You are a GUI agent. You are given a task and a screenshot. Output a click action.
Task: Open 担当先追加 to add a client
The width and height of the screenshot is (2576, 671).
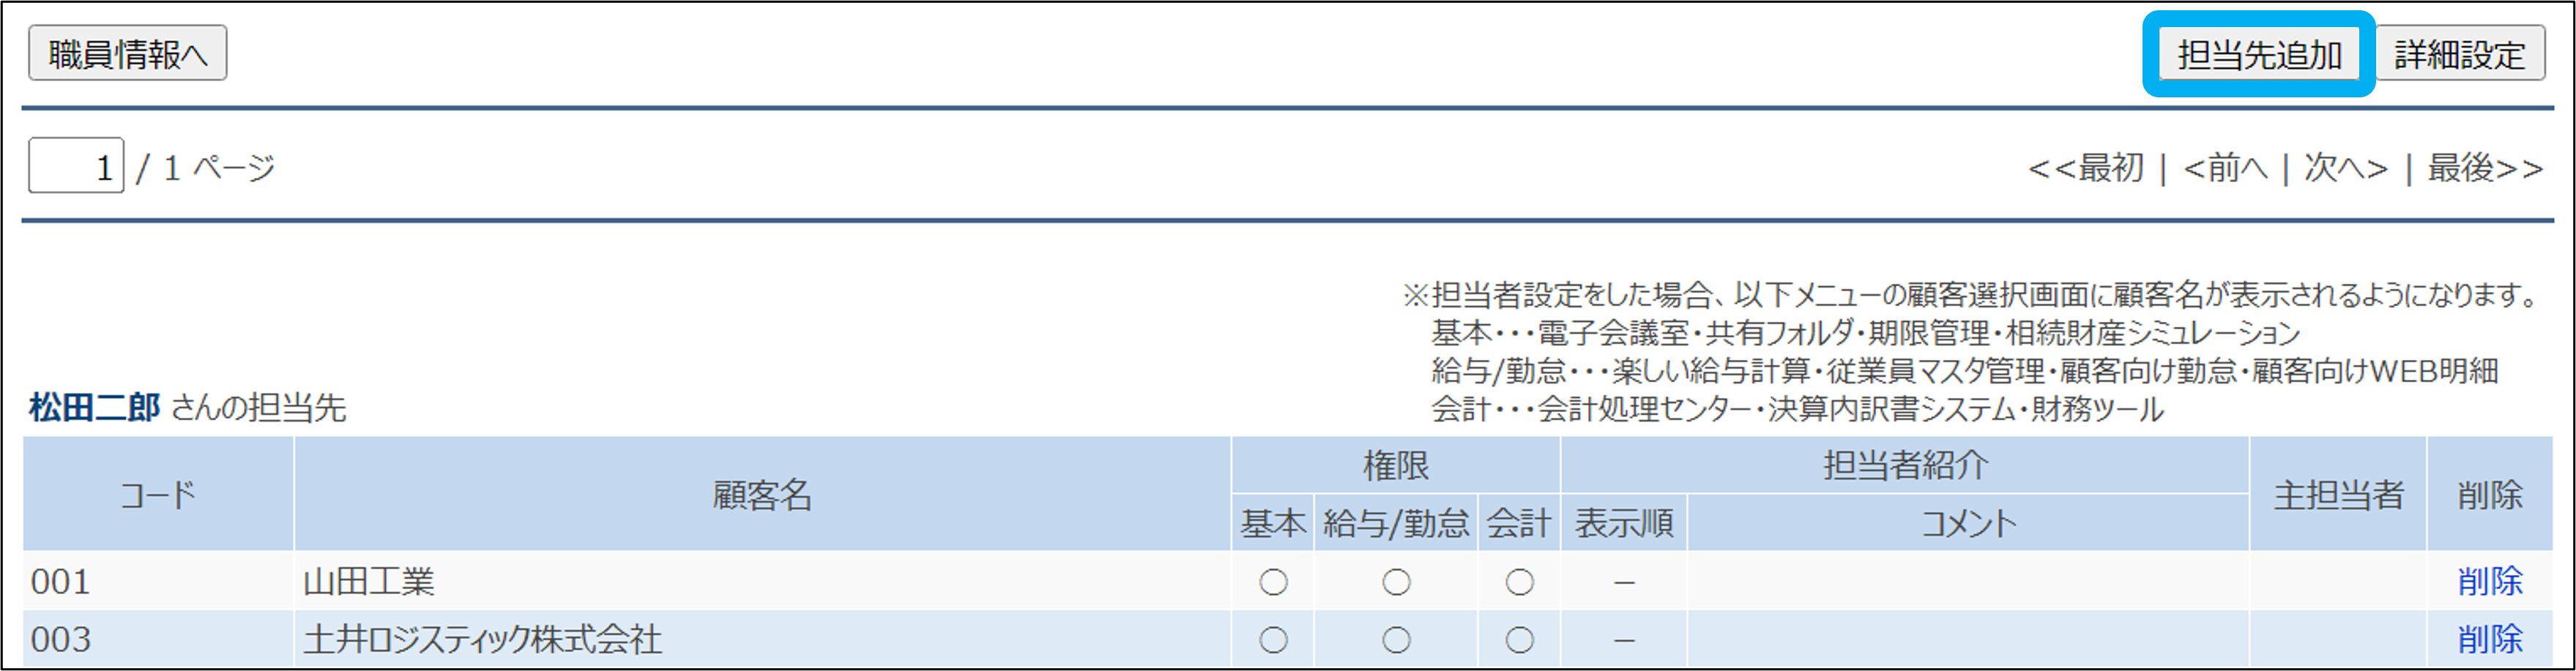click(2259, 55)
